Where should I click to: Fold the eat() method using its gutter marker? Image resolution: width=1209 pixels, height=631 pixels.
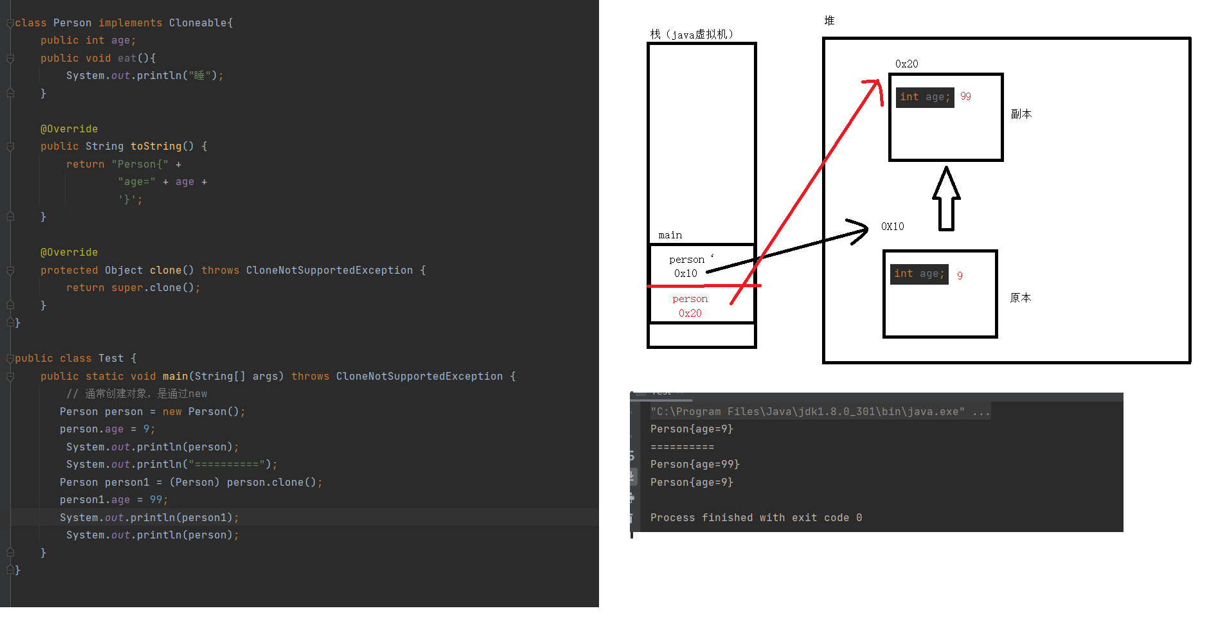(10, 58)
